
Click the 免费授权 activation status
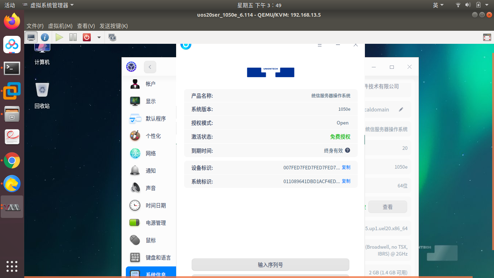(x=340, y=137)
